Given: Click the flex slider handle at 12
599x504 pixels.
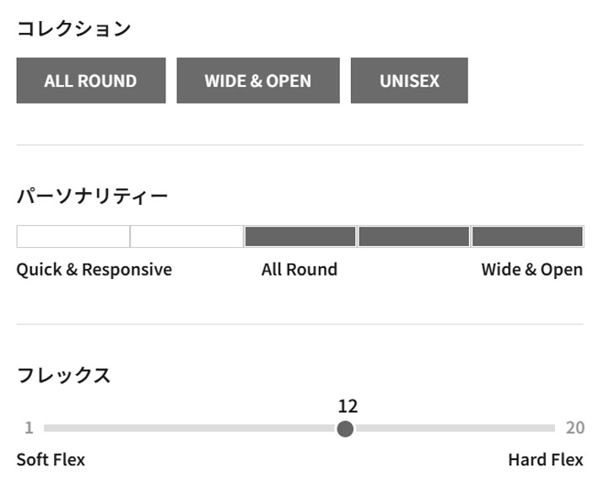Looking at the screenshot, I should click(345, 429).
